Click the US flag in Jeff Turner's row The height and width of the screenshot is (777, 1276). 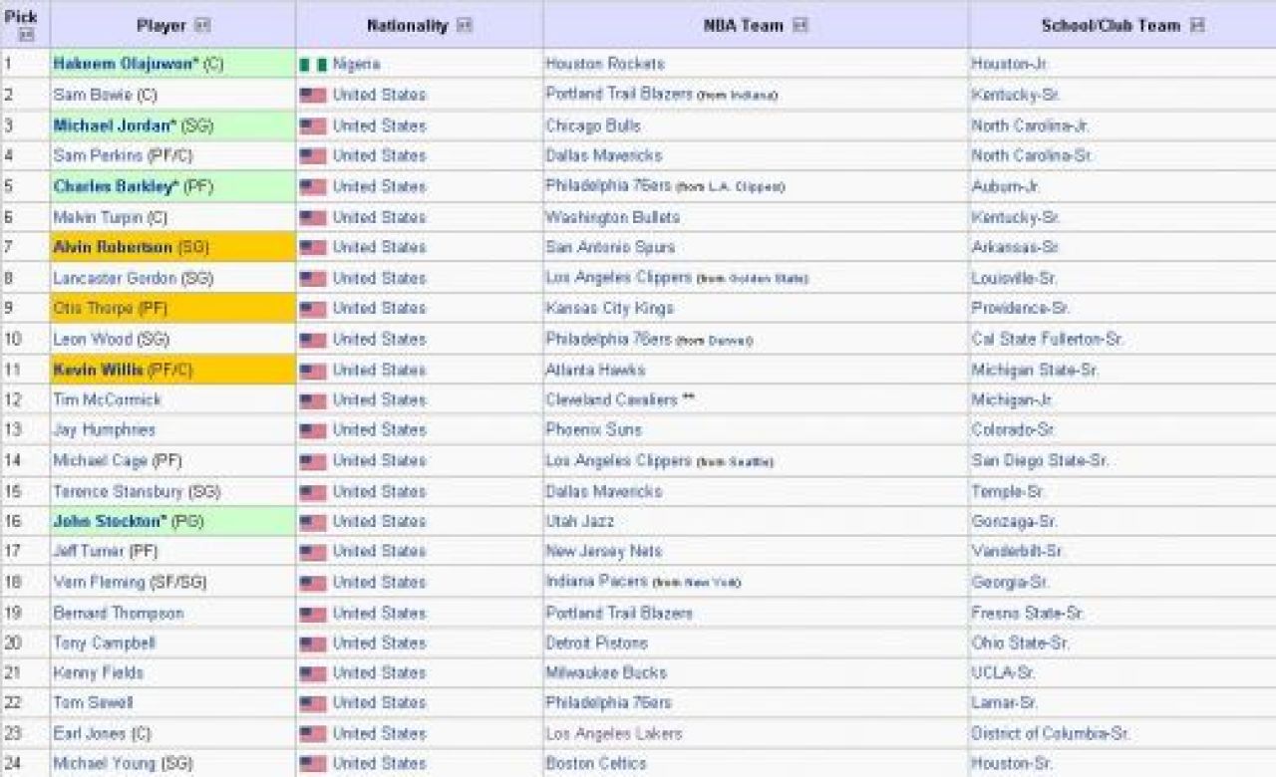coord(313,552)
